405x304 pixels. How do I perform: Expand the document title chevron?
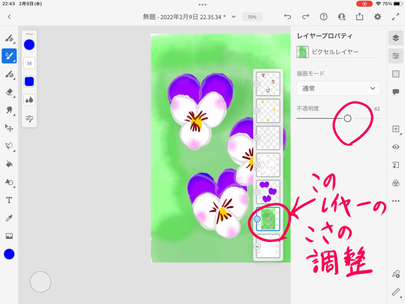[x=234, y=17]
